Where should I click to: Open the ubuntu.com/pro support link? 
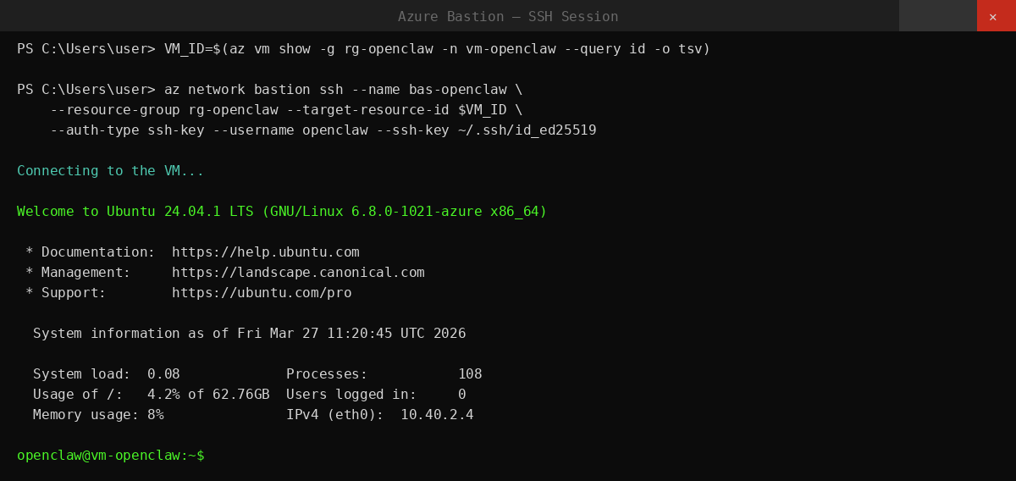coord(262,293)
